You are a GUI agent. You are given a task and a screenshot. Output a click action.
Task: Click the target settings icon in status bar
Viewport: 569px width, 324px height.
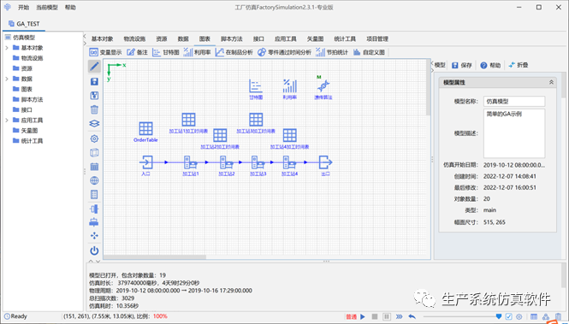click(x=519, y=317)
